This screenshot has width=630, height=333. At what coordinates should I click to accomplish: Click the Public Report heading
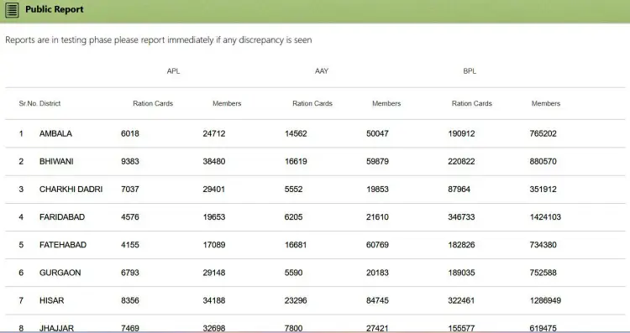55,9
